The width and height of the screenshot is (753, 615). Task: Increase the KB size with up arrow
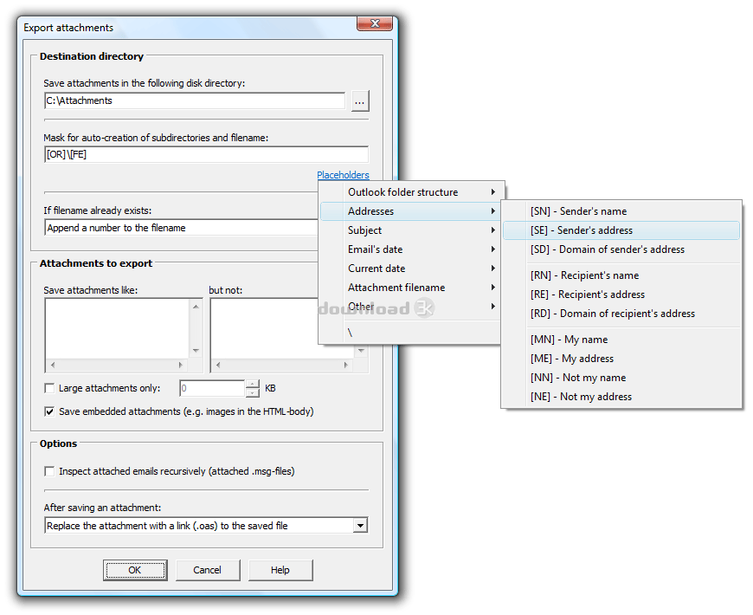252,384
